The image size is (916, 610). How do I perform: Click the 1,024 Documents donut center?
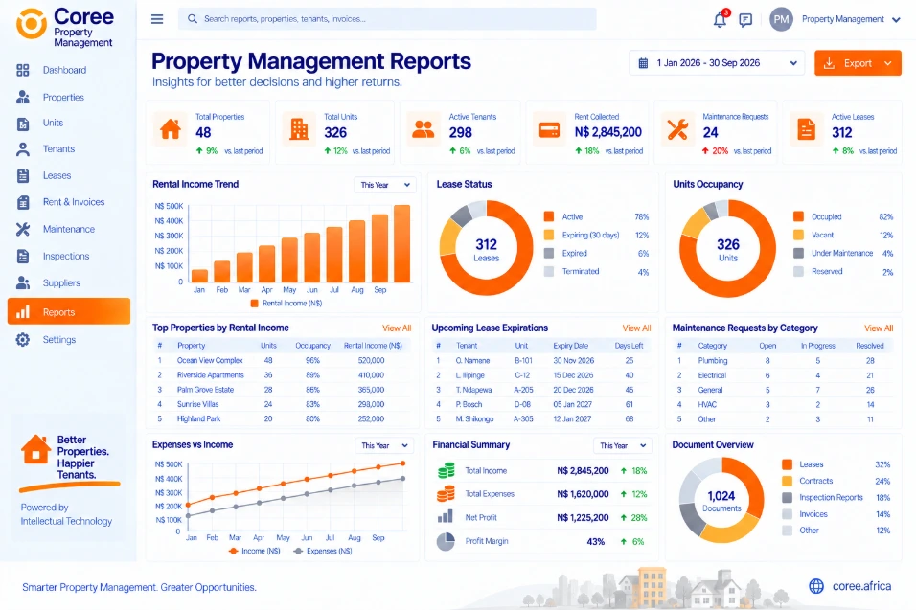click(721, 501)
